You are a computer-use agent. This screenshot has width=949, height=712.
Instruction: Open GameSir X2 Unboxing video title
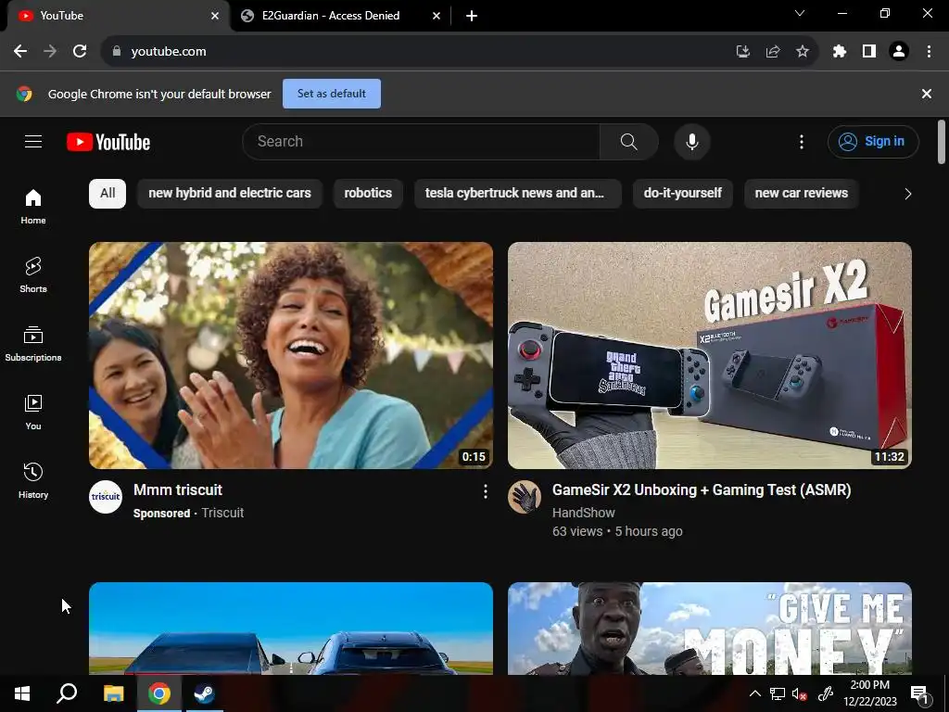pos(702,489)
